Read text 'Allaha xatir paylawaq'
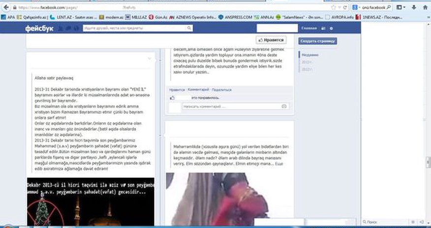The image size is (431, 228). 54,78
